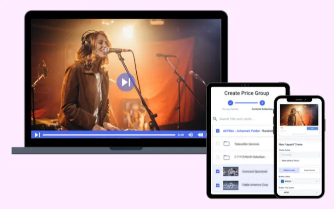
Task: Open the All Files breadcrumb link
Action: (x=228, y=131)
